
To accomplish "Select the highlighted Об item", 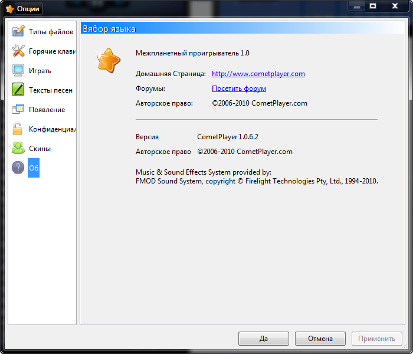I will tap(34, 168).
